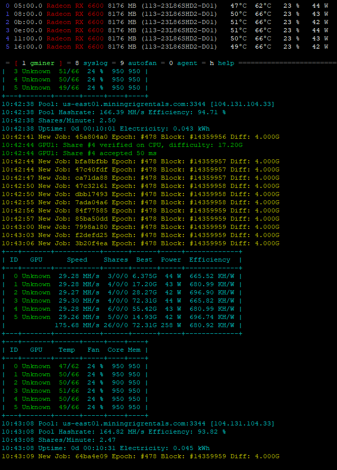The height and width of the screenshot is (470, 337).
Task: Click the Core column header
Action: pos(116,350)
